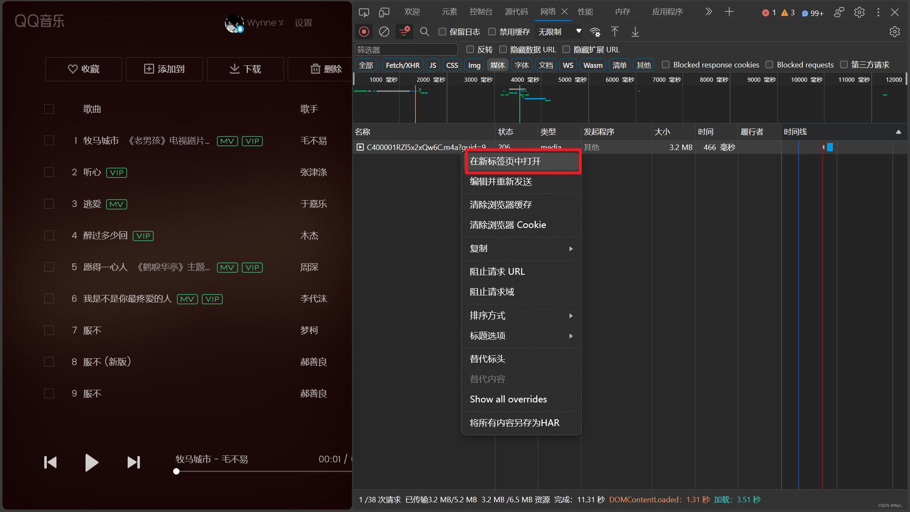
Task: Play the current song
Action: [91, 462]
